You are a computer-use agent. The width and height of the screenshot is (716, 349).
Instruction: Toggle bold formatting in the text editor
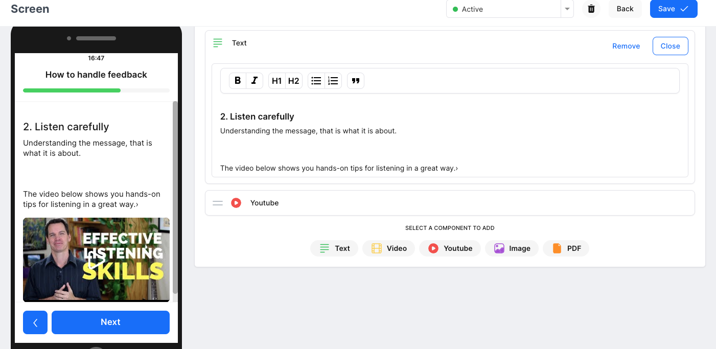point(237,80)
